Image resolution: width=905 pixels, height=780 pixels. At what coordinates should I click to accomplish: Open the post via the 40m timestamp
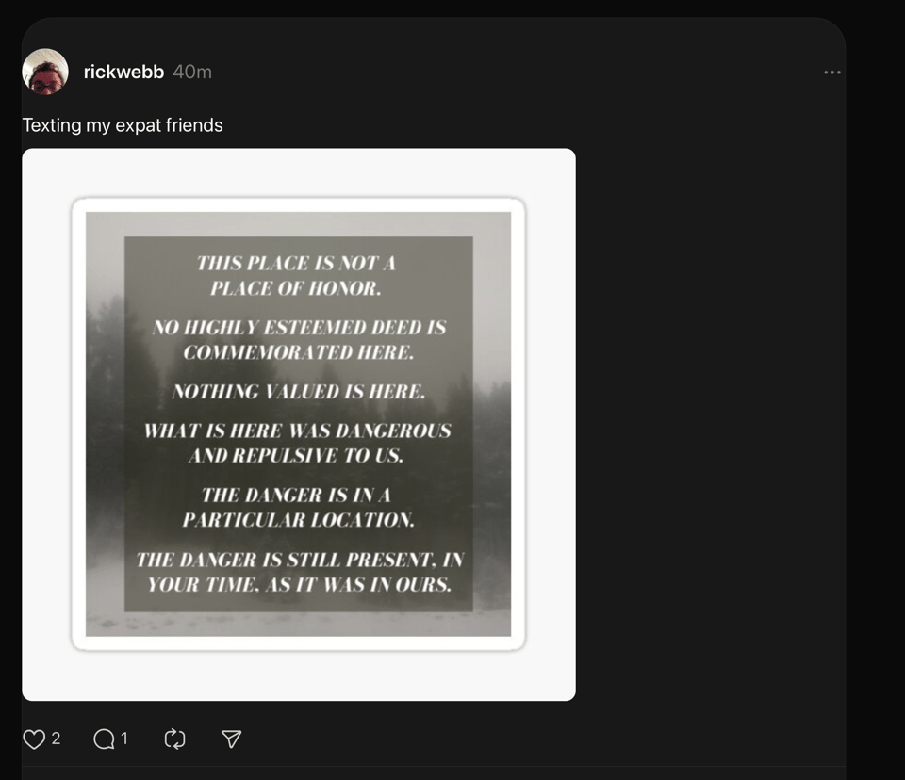coord(192,73)
